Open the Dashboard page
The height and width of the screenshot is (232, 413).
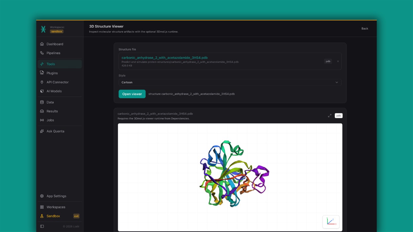[x=60, y=44]
